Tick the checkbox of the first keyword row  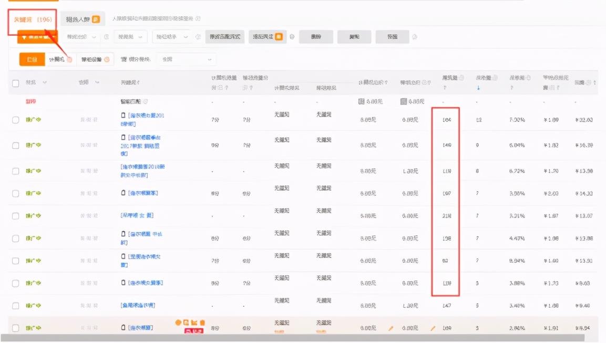tap(15, 120)
